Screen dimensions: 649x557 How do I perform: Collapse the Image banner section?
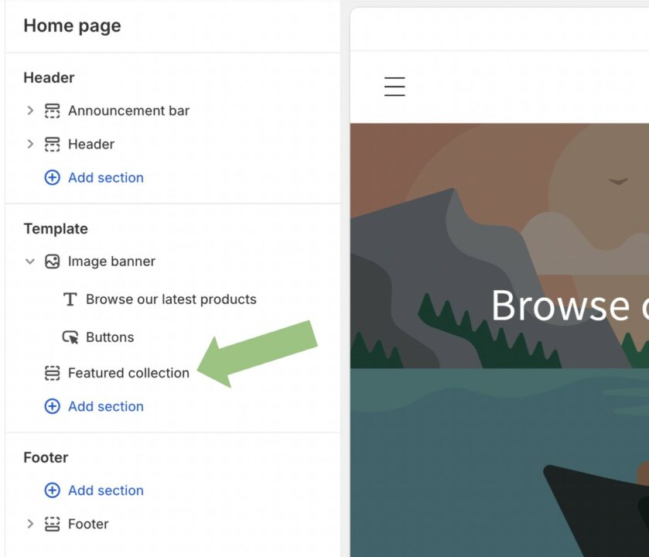(30, 261)
